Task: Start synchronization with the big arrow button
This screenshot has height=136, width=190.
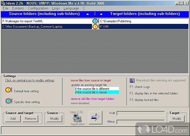Action: [x=96, y=118]
